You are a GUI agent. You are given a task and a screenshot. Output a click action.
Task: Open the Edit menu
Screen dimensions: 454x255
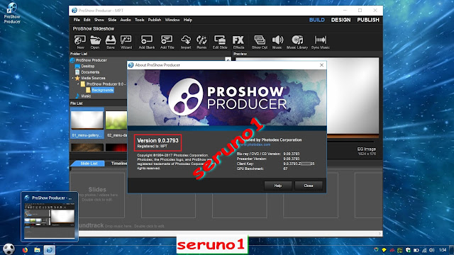pos(87,20)
